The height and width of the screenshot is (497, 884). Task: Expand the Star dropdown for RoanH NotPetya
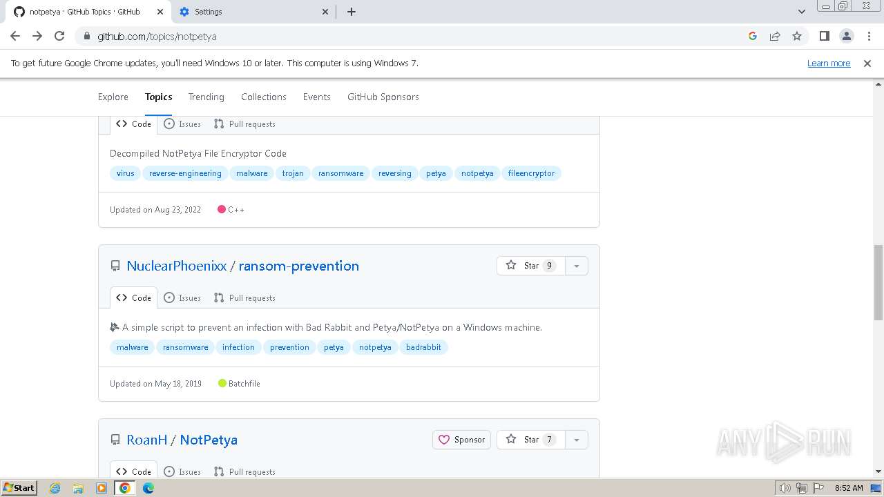pos(577,440)
